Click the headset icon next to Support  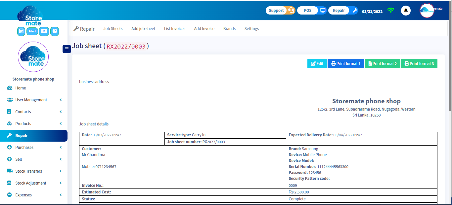pos(291,11)
